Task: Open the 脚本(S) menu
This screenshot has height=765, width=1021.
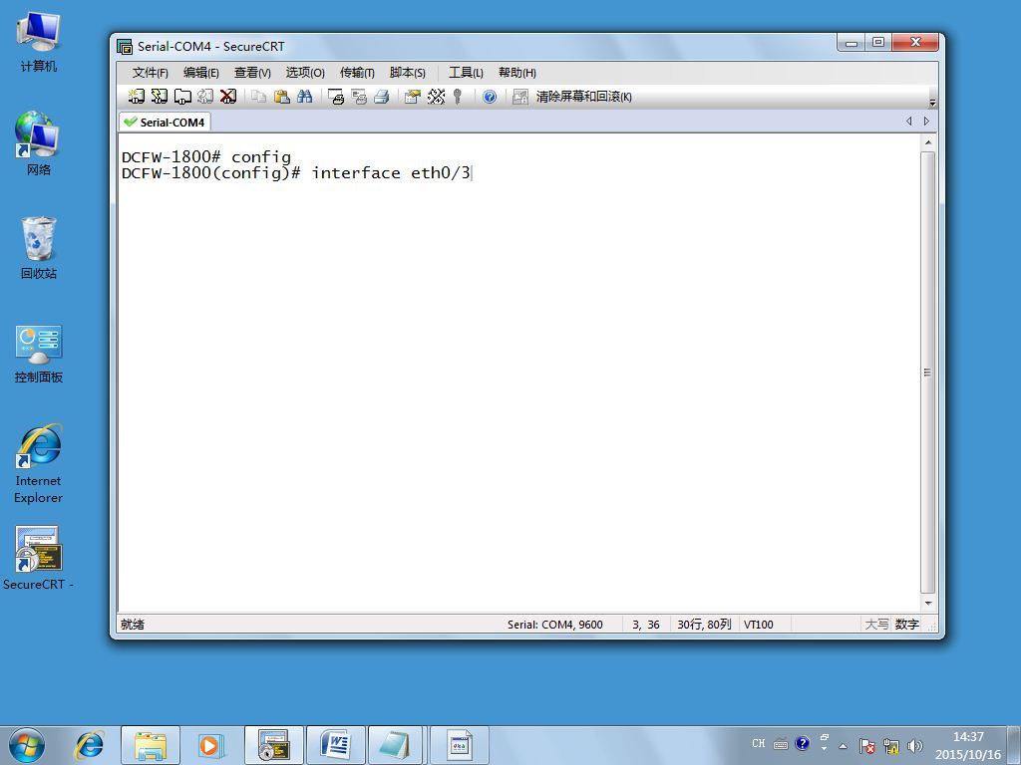Action: tap(408, 72)
